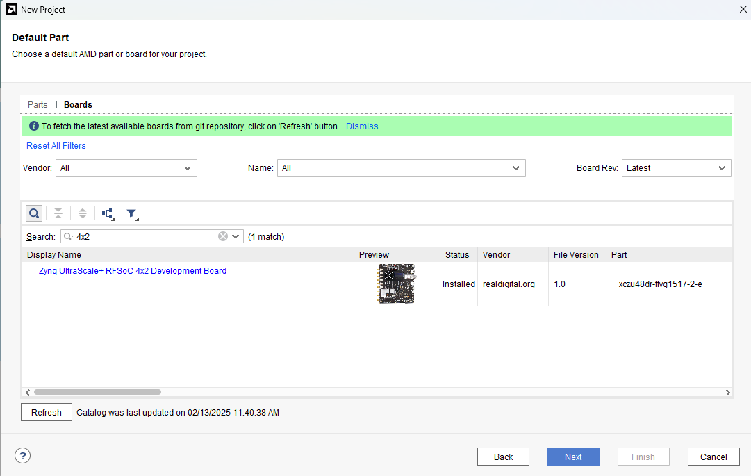The height and width of the screenshot is (476, 751).
Task: Toggle the search magnifier toolbar icon
Action: (33, 213)
